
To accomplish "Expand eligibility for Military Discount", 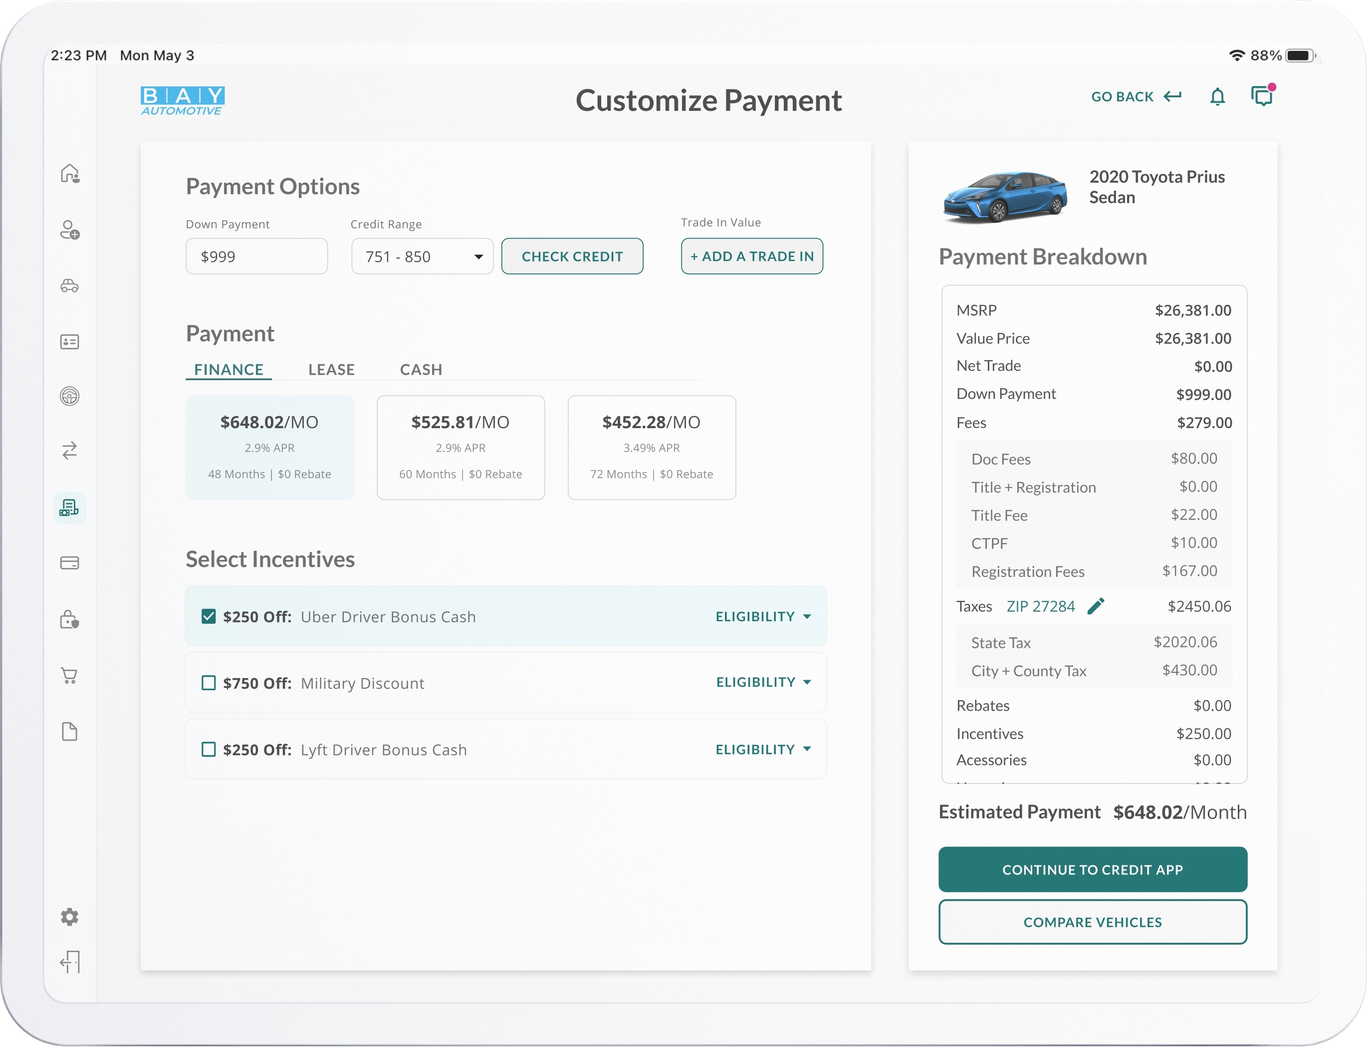I will (x=763, y=682).
